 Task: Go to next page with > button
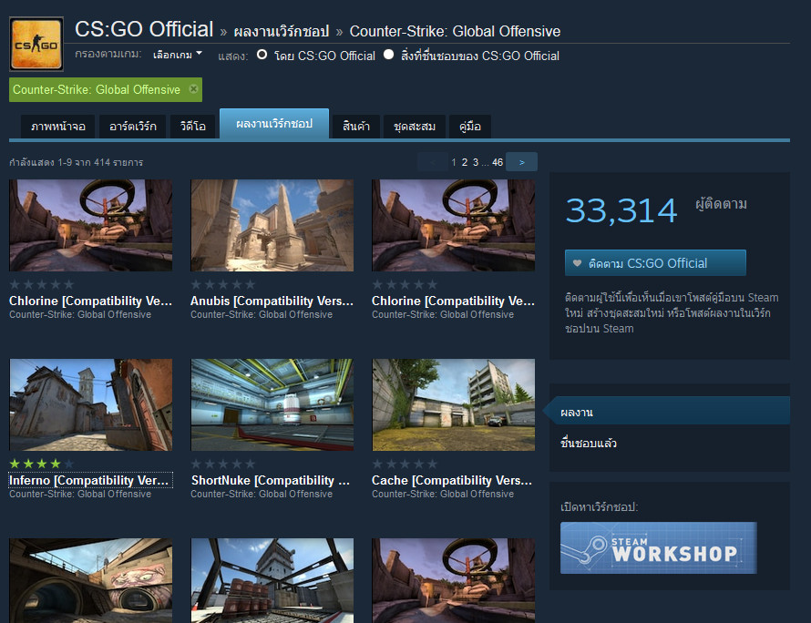pyautogui.click(x=521, y=162)
